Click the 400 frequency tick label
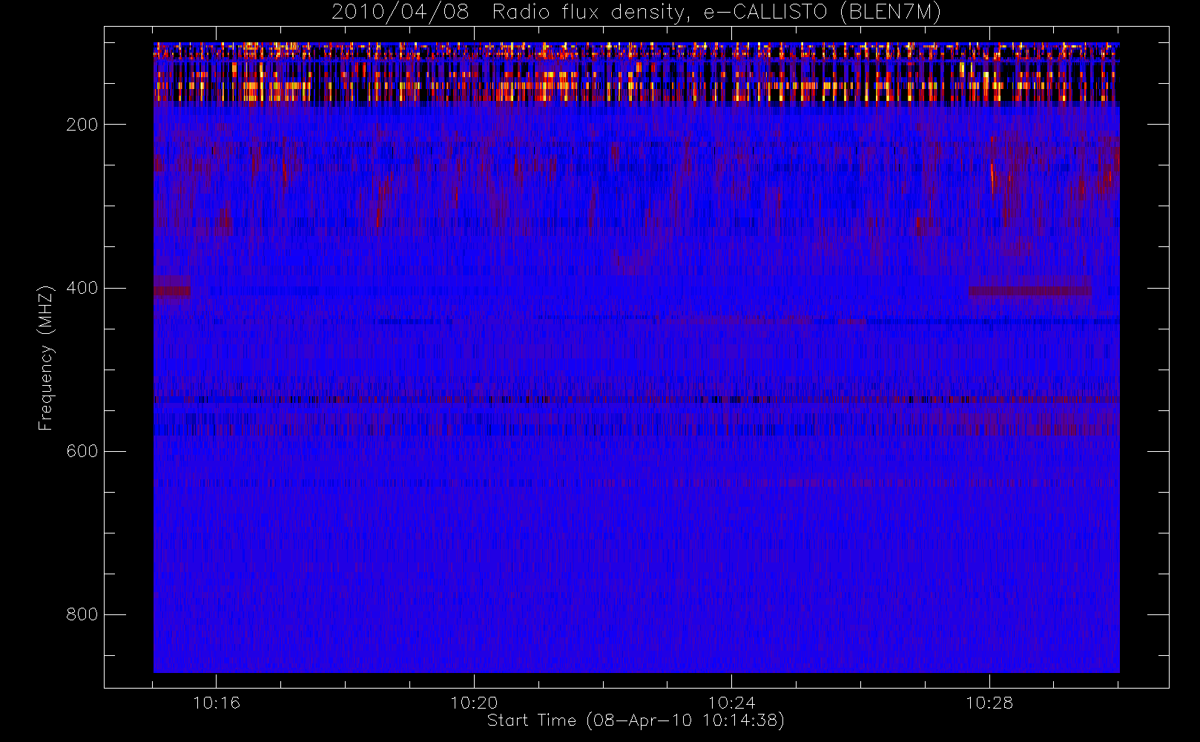This screenshot has width=1200, height=742. point(82,288)
